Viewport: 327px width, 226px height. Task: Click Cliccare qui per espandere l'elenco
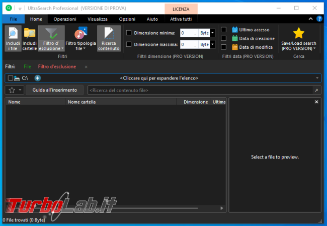tap(159, 78)
